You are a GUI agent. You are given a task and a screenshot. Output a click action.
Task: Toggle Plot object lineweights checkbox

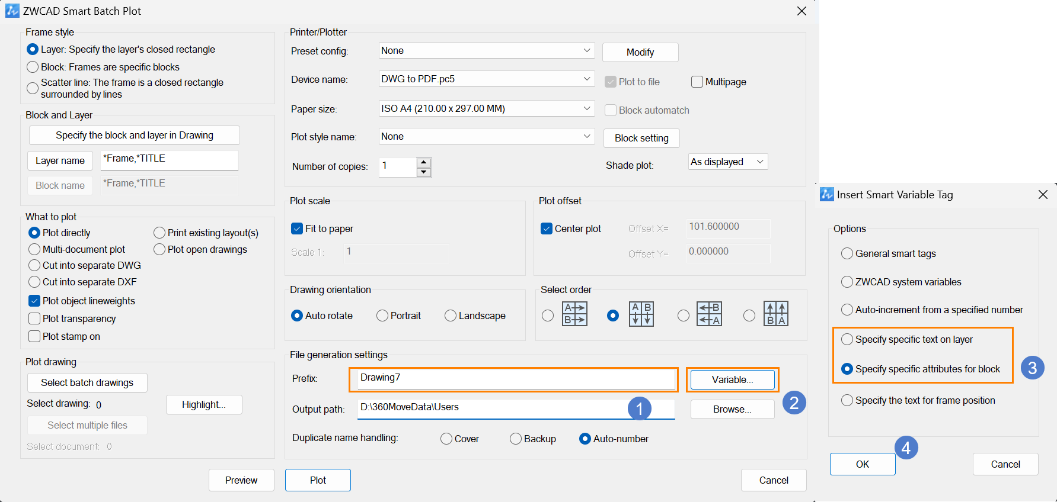pos(34,301)
